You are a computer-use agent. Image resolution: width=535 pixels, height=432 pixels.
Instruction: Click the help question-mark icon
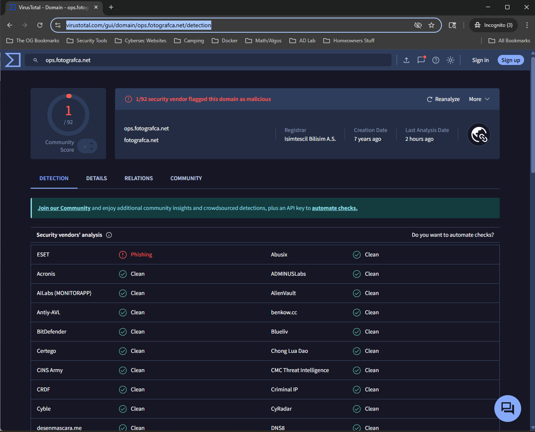coord(436,60)
